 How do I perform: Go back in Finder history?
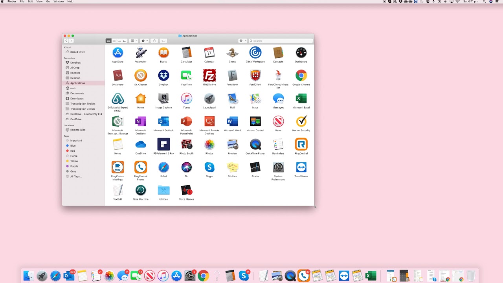pyautogui.click(x=66, y=41)
